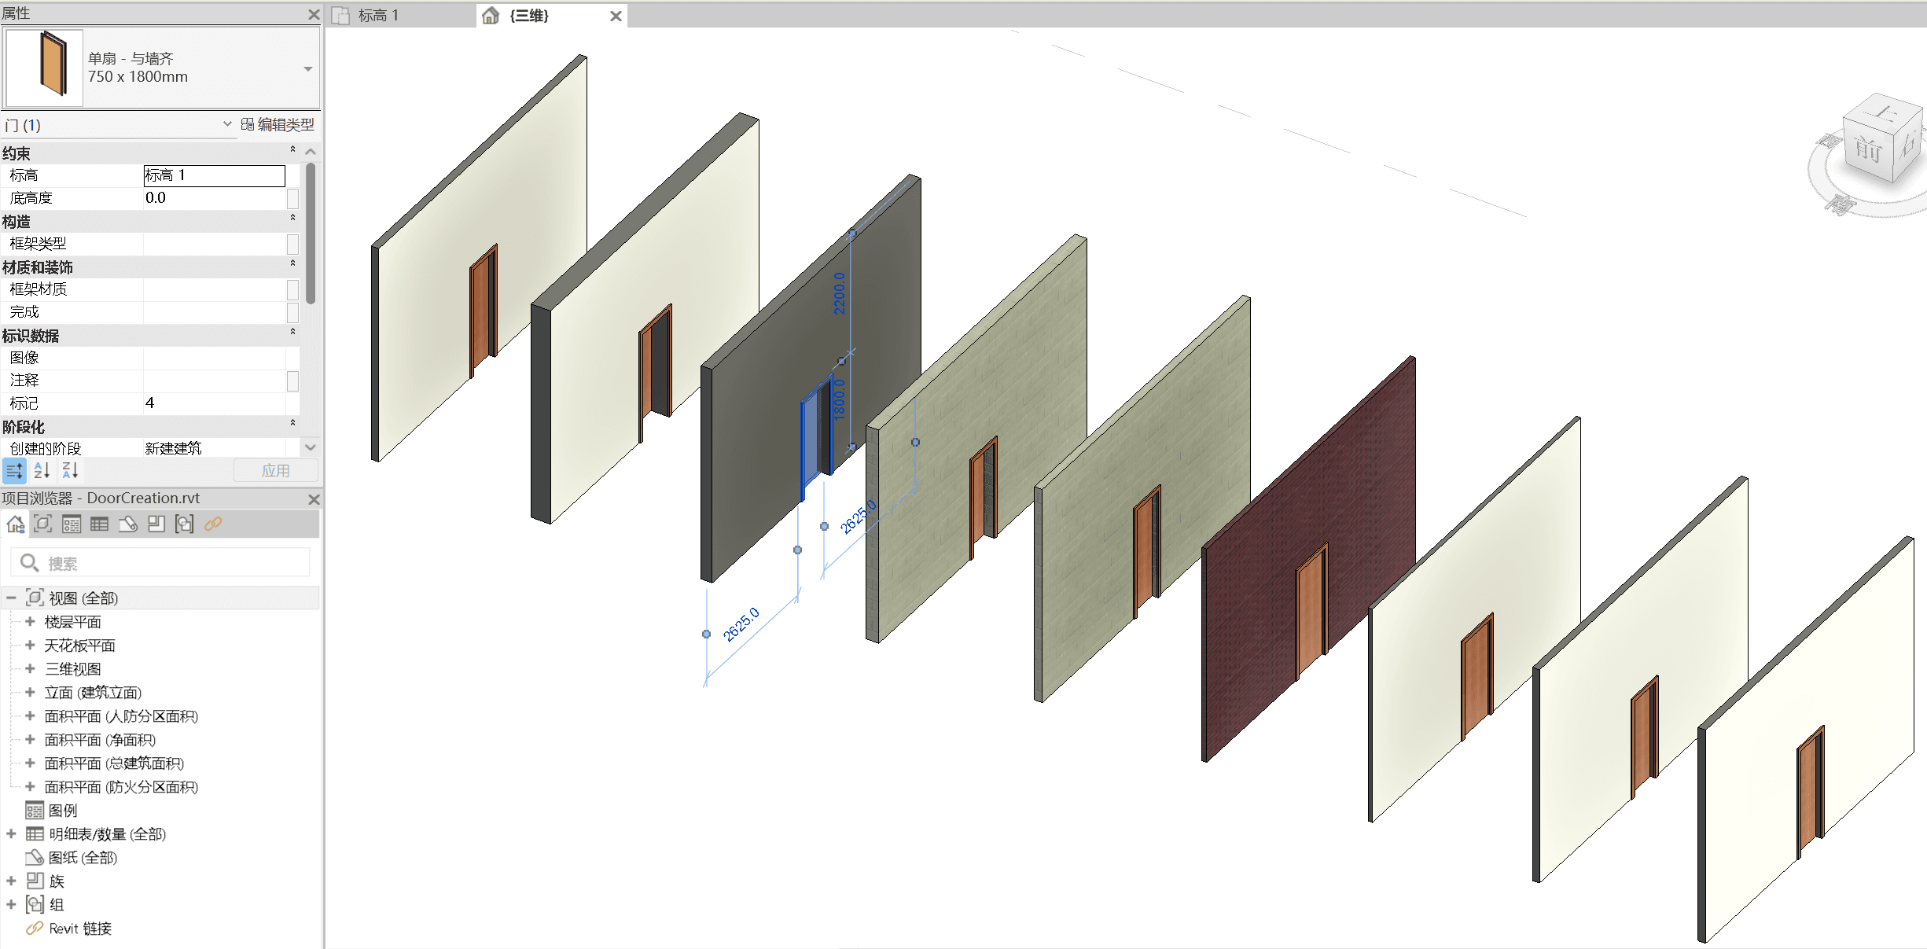Select the groups browser icon in Project Browser
The width and height of the screenshot is (1927, 949).
(185, 524)
